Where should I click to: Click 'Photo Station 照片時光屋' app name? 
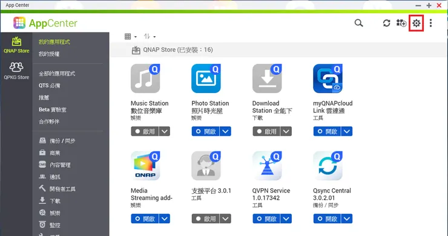pos(210,107)
